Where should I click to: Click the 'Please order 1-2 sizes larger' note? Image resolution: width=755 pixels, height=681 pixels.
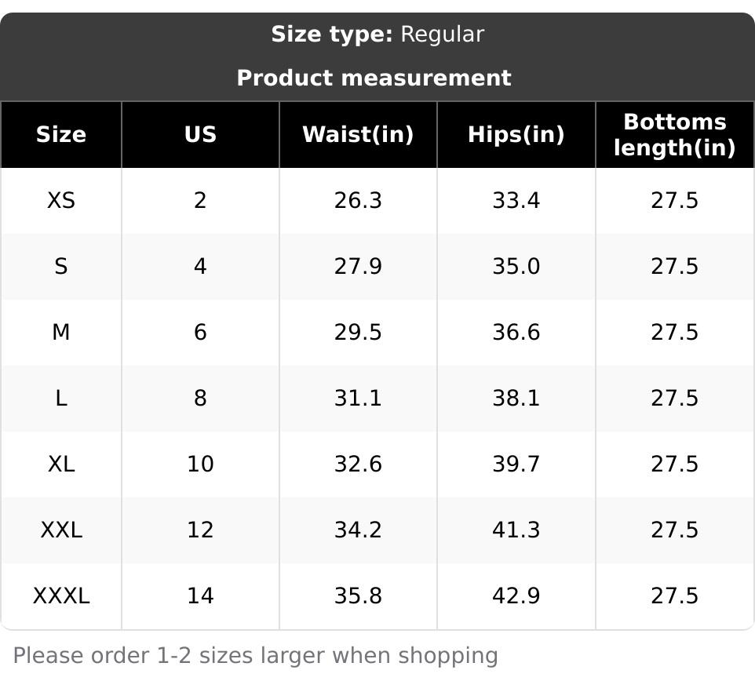pos(256,656)
